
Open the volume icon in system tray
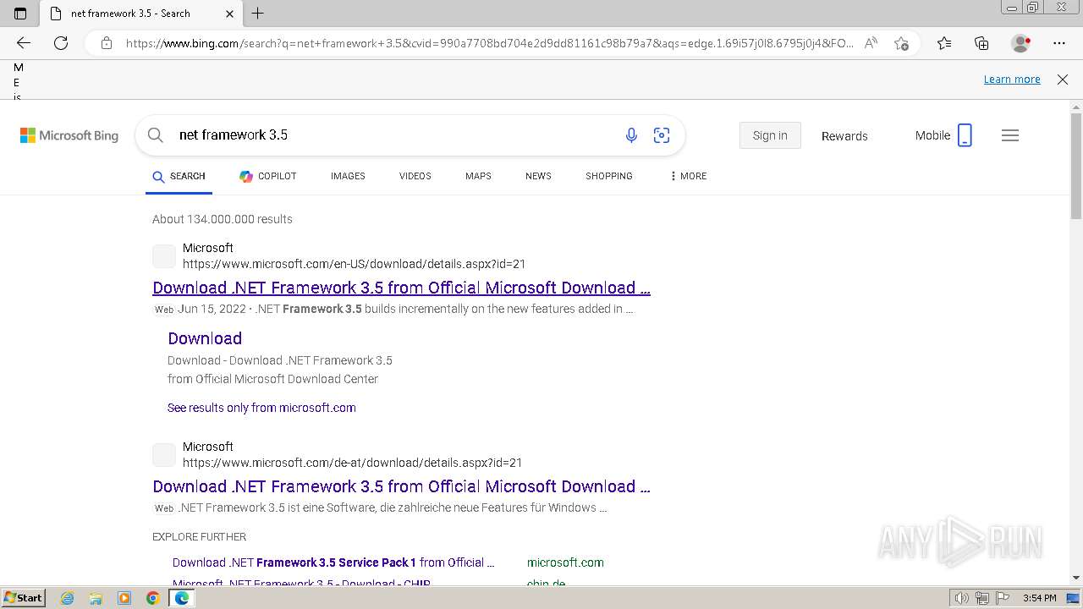tap(961, 598)
